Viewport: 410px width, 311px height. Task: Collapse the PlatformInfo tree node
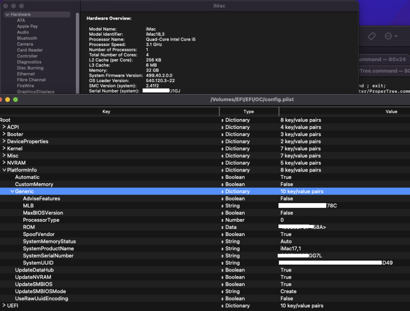[4, 170]
